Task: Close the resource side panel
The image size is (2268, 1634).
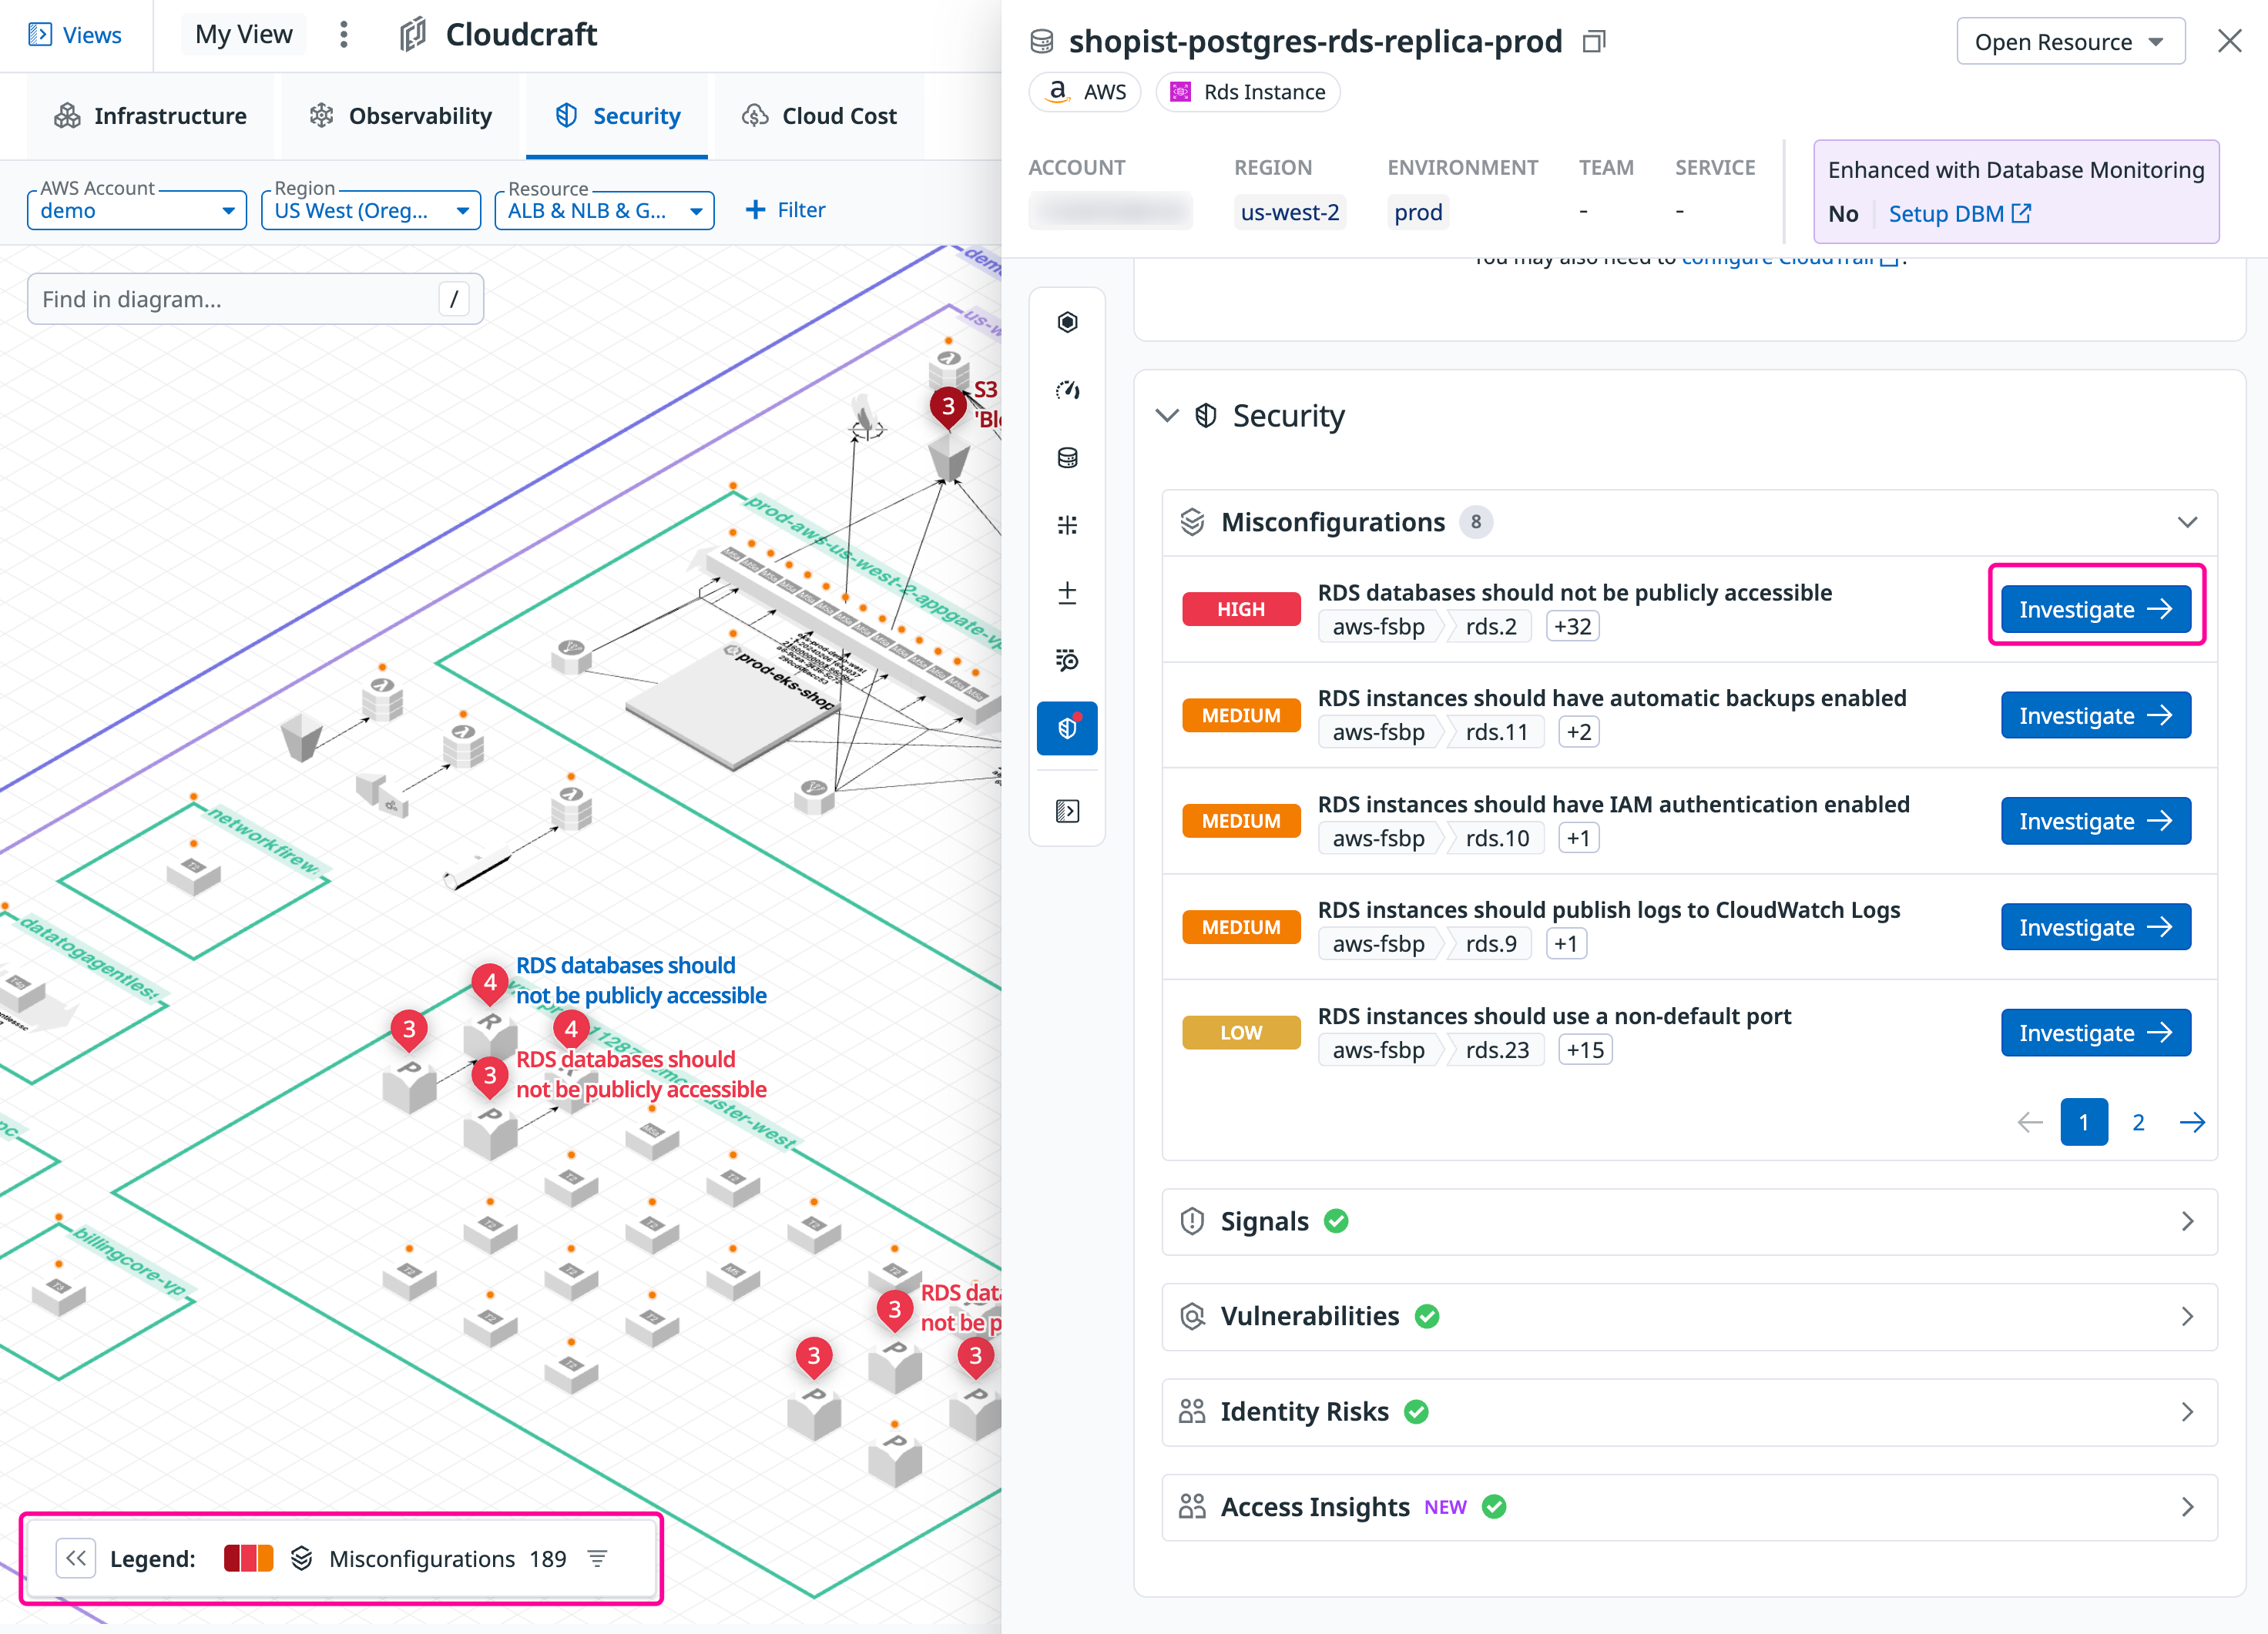Action: click(x=2229, y=41)
